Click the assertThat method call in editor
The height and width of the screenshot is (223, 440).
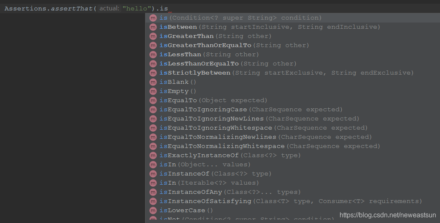[72, 9]
